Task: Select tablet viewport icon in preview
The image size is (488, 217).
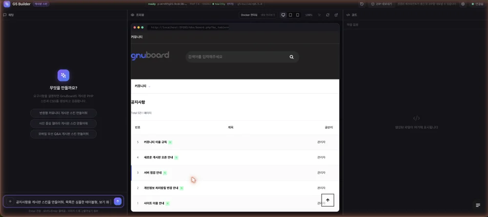Action: [290, 15]
